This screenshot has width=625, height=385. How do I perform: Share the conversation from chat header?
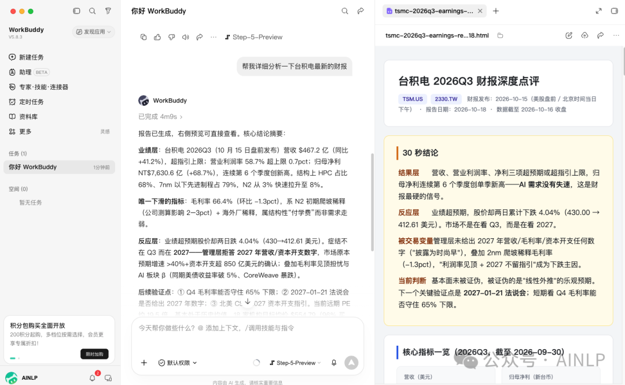click(361, 11)
